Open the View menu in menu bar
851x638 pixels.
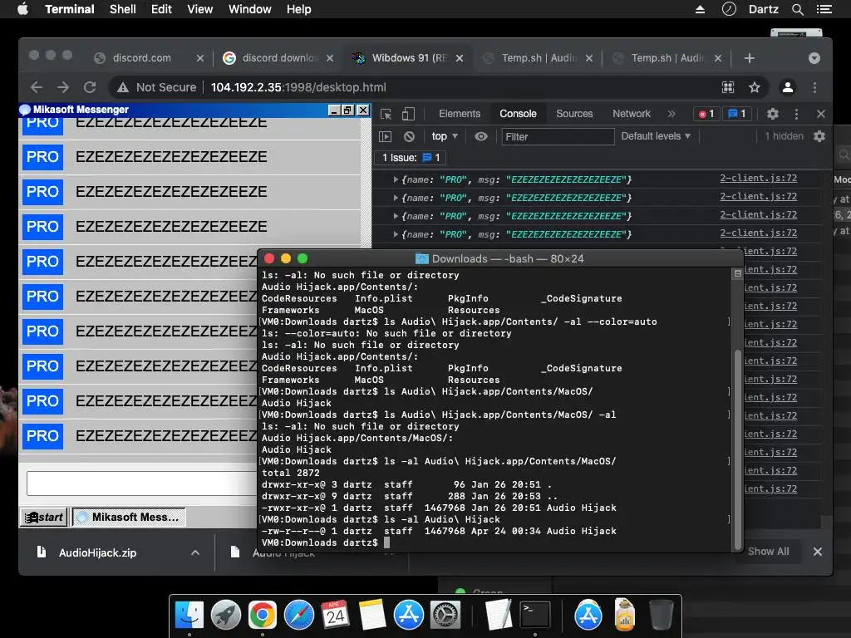coord(199,9)
